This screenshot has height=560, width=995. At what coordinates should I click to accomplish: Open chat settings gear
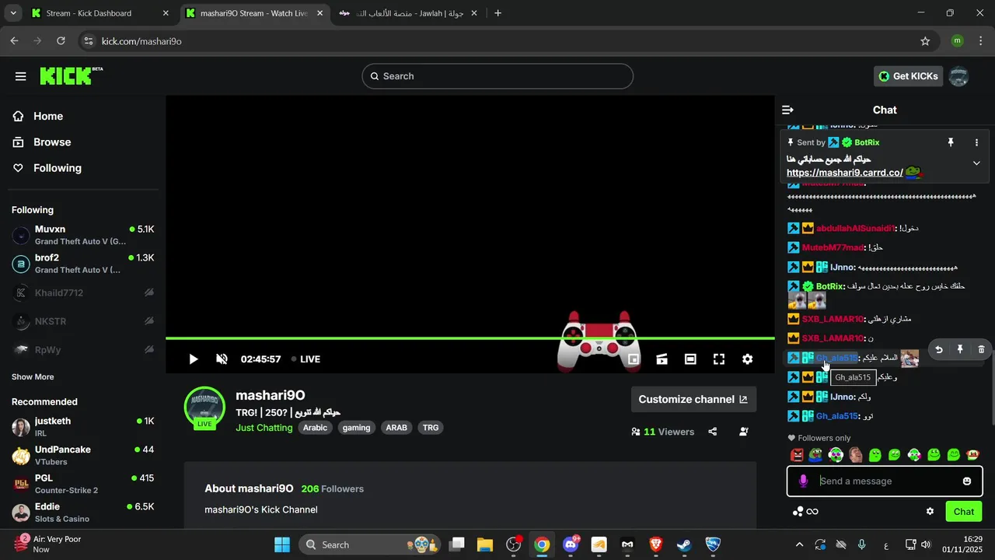click(930, 512)
